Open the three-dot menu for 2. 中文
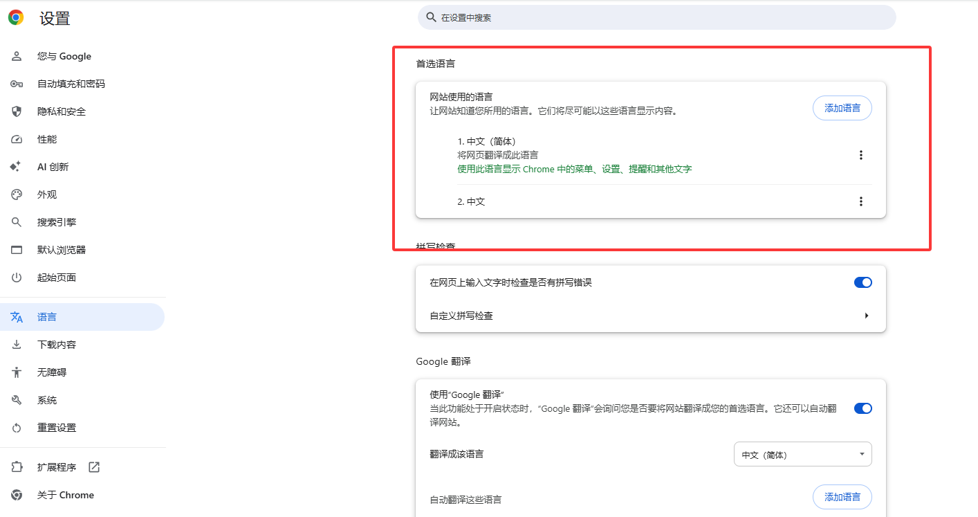Screen dimensions: 978x517 coord(861,201)
